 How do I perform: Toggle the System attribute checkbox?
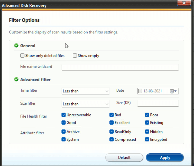(x=63, y=139)
